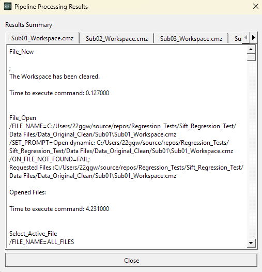
Task: Click the scrollbar track below the thumb
Action: (251, 149)
